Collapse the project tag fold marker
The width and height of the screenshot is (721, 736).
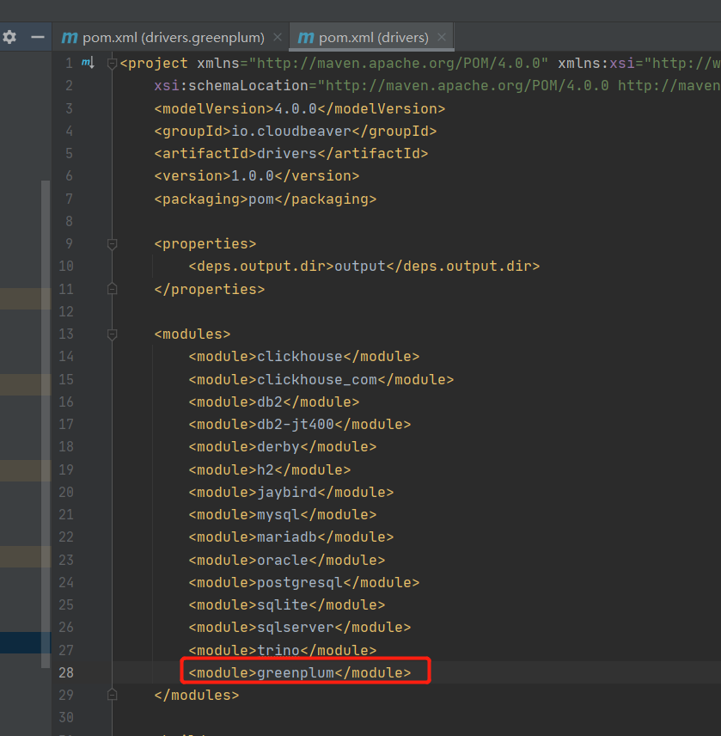click(x=112, y=63)
